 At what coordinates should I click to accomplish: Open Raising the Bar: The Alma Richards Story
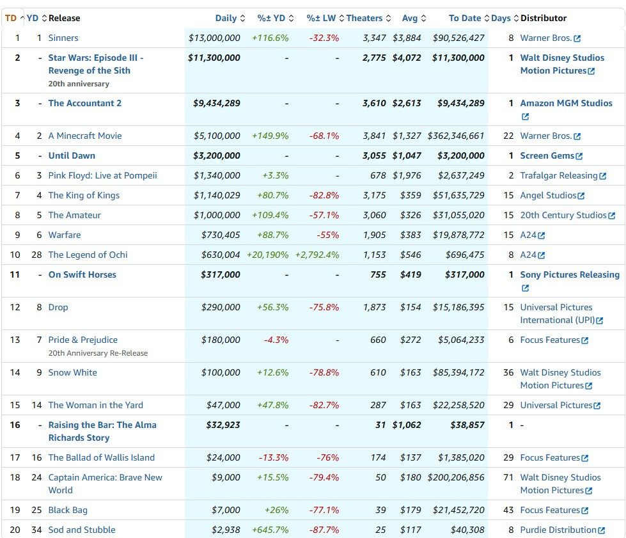click(x=102, y=431)
